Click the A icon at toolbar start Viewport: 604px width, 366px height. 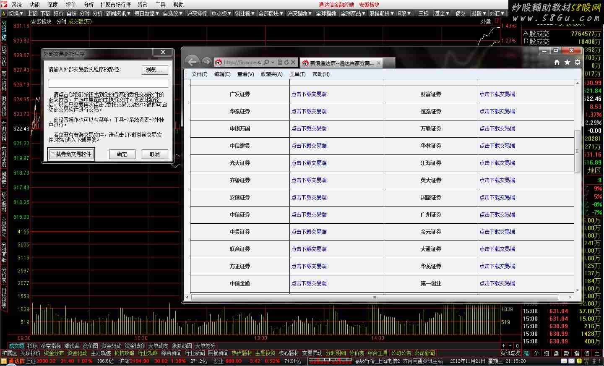3,13
